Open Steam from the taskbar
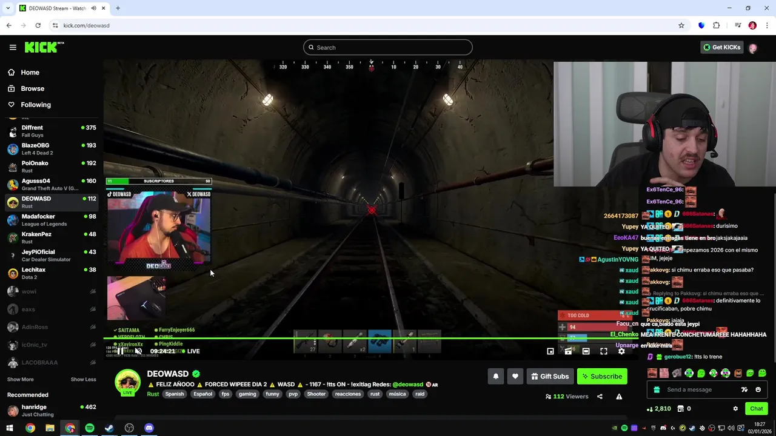The image size is (776, 436). [109, 428]
